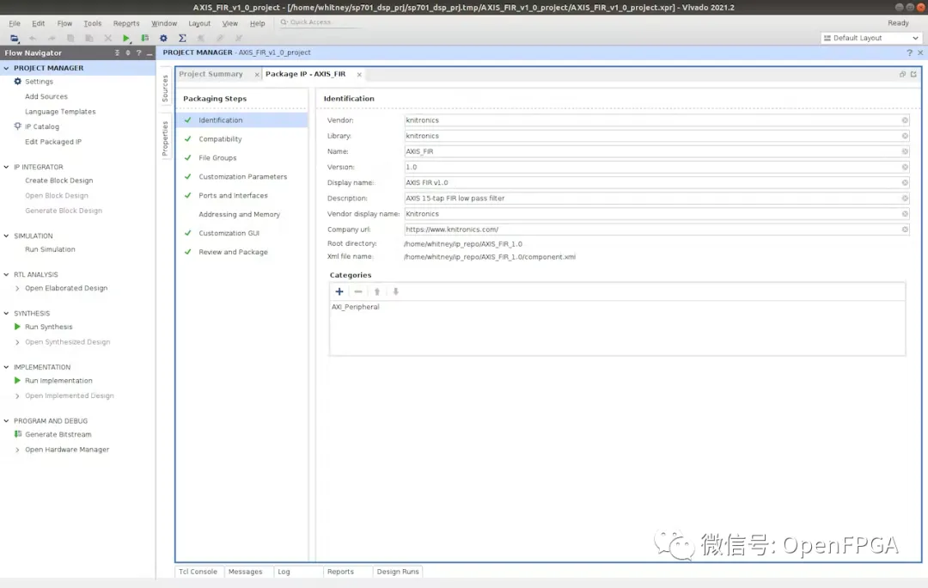The image size is (928, 588).
Task: Collapse PROJECT MANAGER section
Action: 7,68
